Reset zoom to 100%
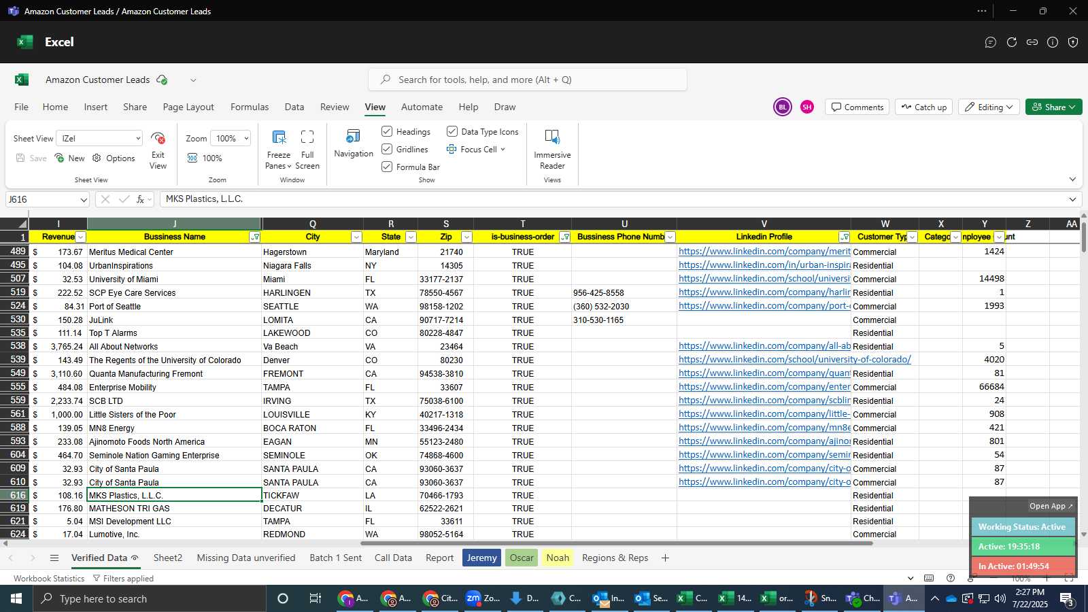 point(205,158)
